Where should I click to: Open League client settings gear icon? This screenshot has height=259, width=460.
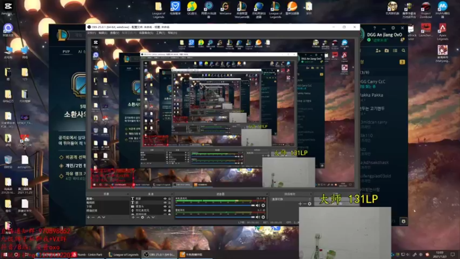point(393,28)
